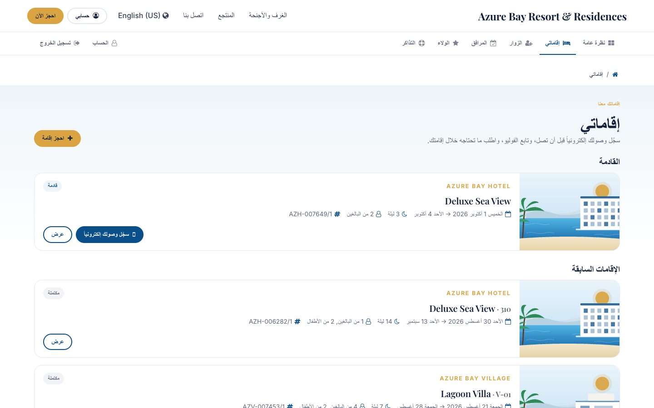Click booking number AZH-006282/1
The image size is (654, 408).
(271, 321)
